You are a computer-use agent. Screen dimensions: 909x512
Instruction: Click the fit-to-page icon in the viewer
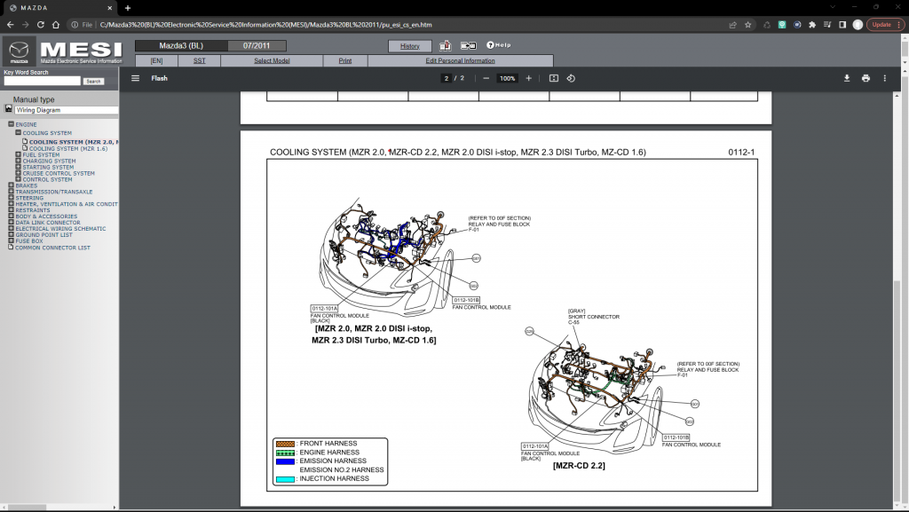(x=551, y=78)
